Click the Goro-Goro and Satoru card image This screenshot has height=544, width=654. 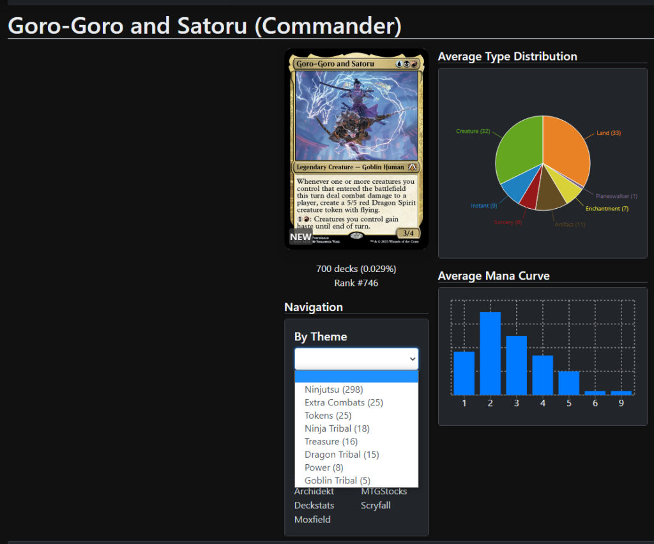(x=356, y=149)
